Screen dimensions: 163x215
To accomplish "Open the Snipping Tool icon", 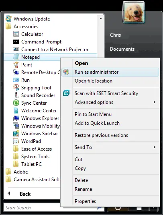I will 16,87.
